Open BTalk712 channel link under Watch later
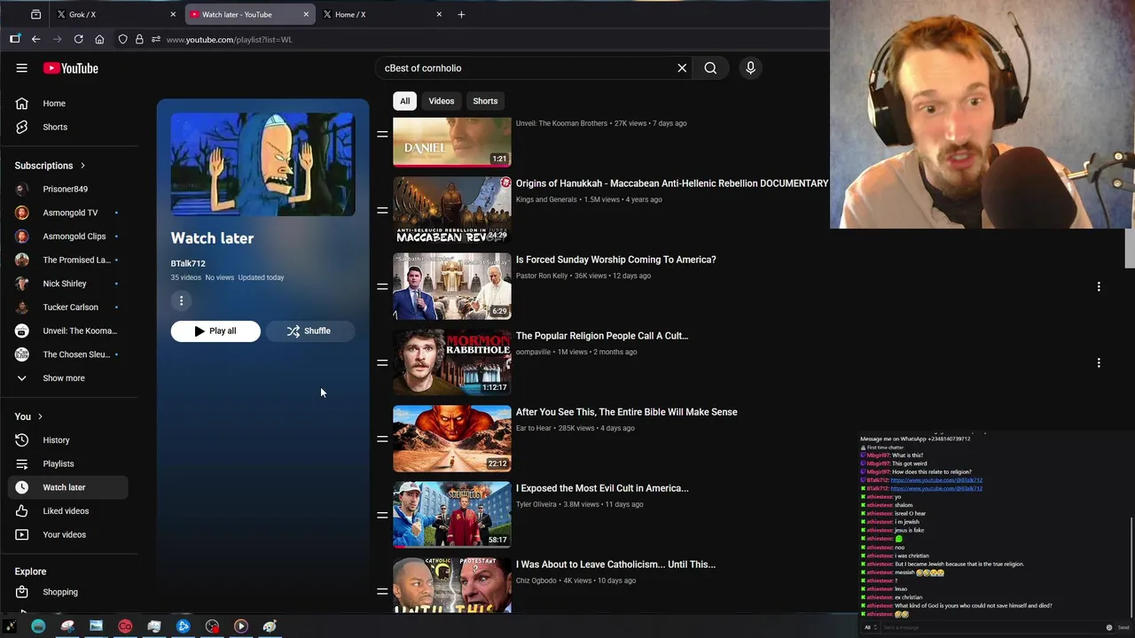The height and width of the screenshot is (638, 1135). click(188, 263)
